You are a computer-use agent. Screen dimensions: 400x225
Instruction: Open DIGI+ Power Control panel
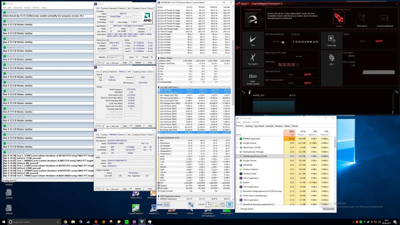(253, 78)
